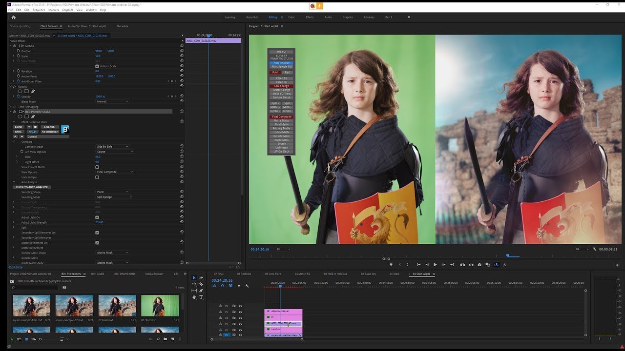
Task: Select the 01 Start.mxf thumbnail
Action: click(160, 306)
